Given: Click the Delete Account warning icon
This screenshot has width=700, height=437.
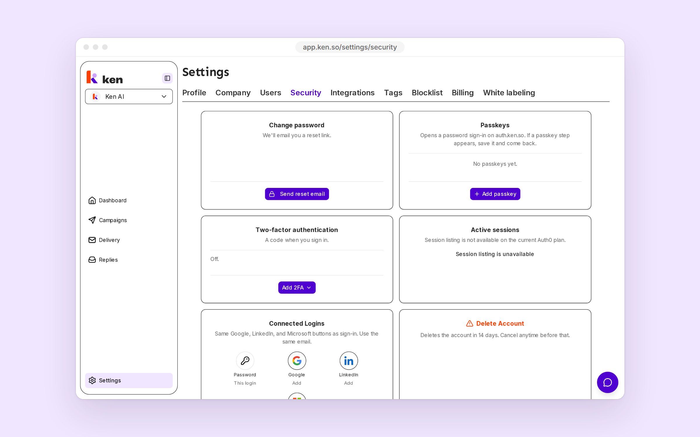Looking at the screenshot, I should (470, 323).
